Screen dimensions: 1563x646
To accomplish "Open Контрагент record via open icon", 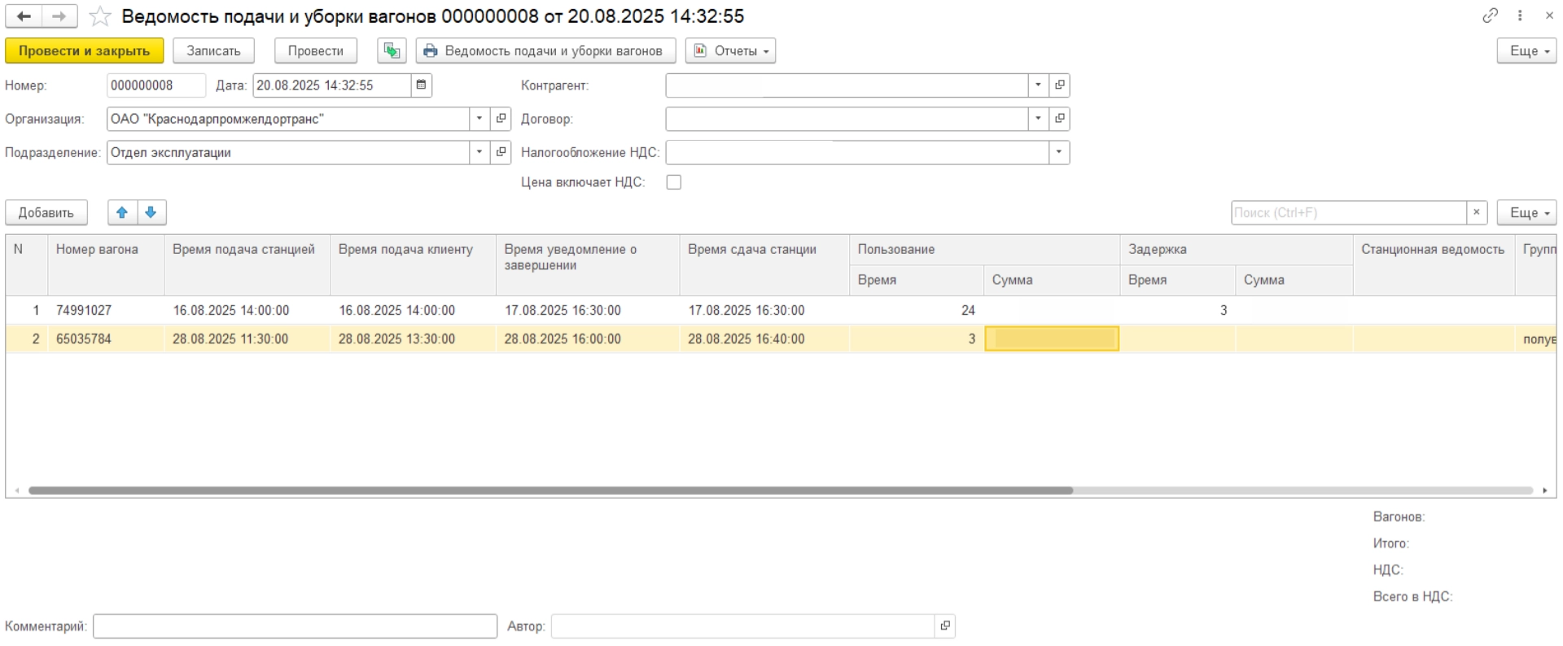I will [x=1059, y=85].
